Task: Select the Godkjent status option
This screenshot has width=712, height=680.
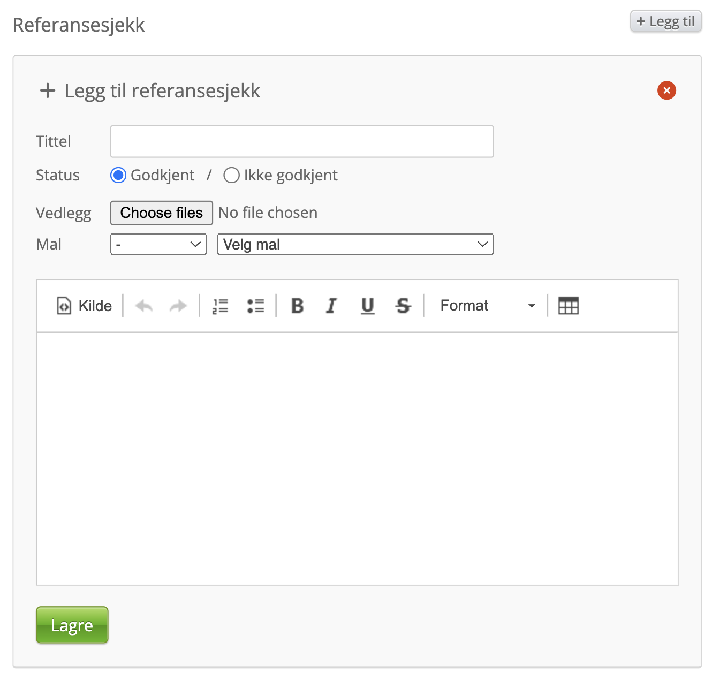Action: 118,176
